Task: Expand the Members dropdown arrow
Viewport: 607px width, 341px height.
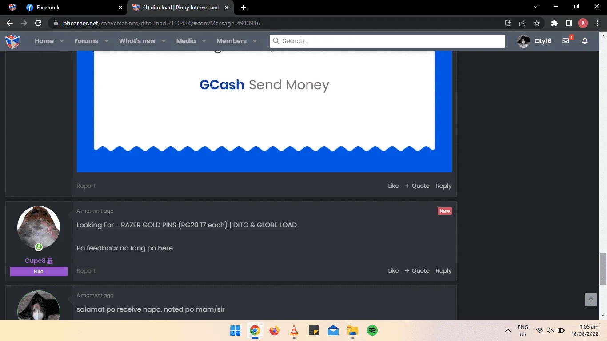Action: click(255, 41)
